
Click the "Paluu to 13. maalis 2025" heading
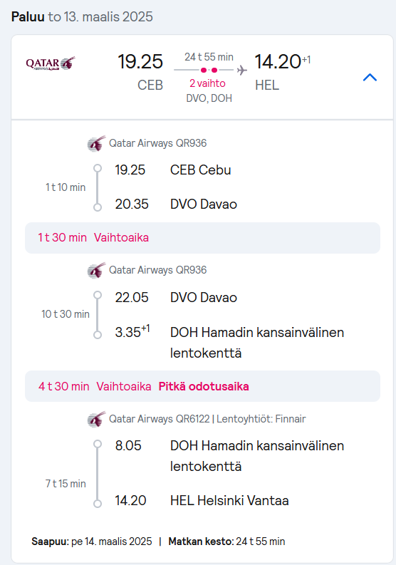pyautogui.click(x=82, y=17)
